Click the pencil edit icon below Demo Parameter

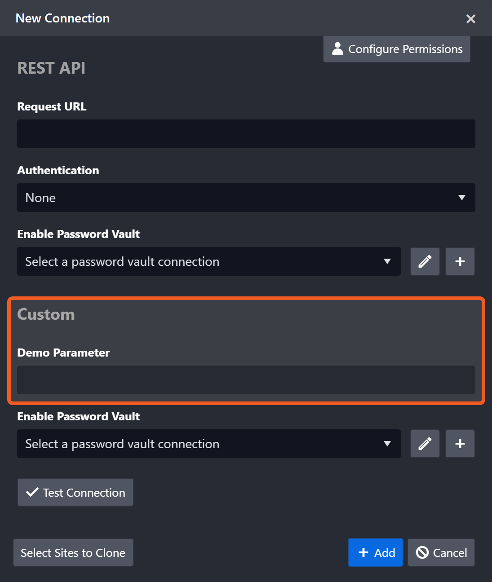425,444
